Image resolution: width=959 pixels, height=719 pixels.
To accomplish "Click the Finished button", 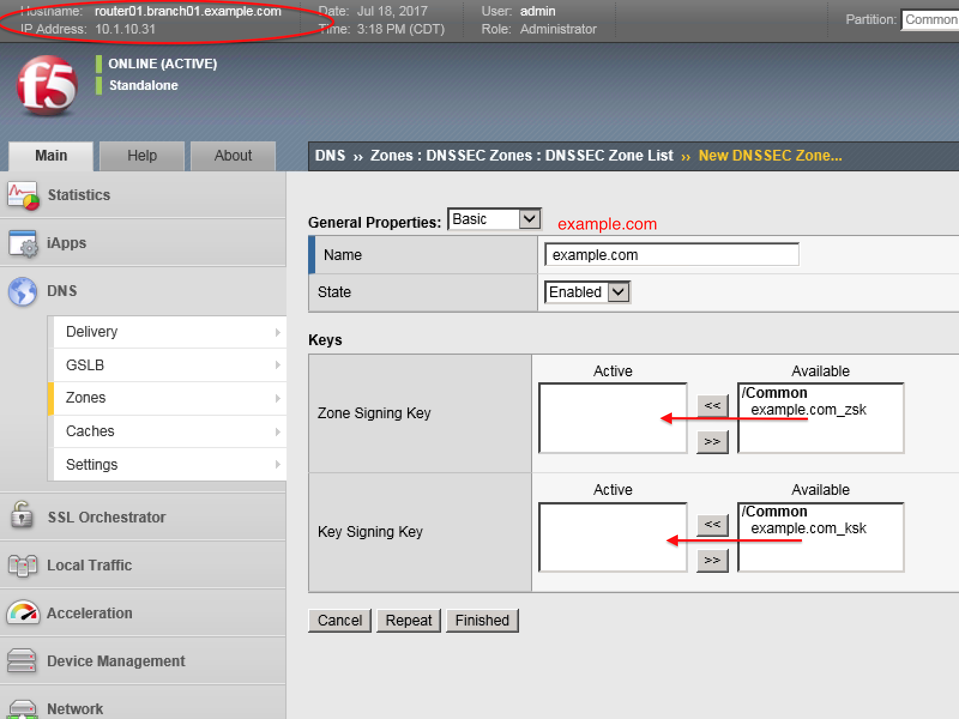I will coord(482,620).
